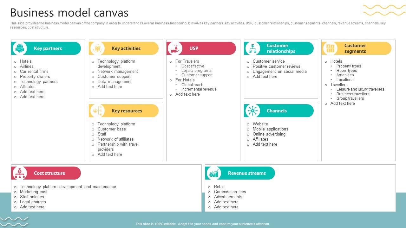Click the USP hand-with-stars icon
406x228 pixels.
[175, 48]
